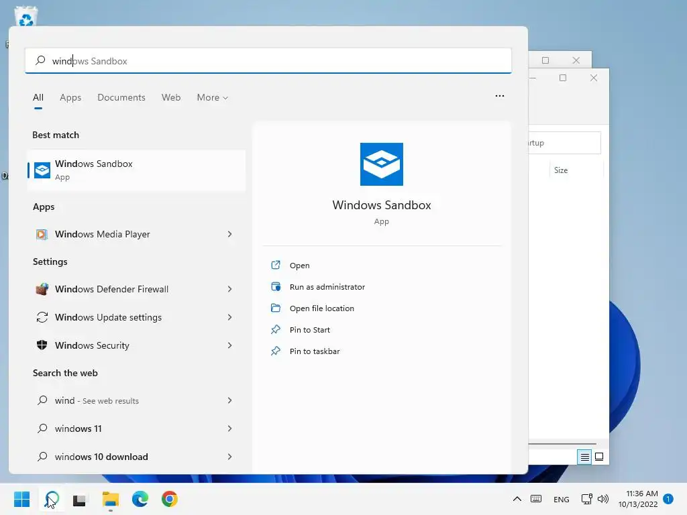Expand 'windows 10 download' result chevron
This screenshot has width=687, height=515.
(x=229, y=456)
